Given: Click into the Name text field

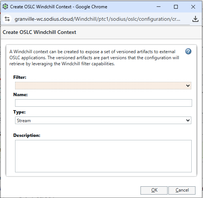Looking at the screenshot, I should tap(104, 103).
